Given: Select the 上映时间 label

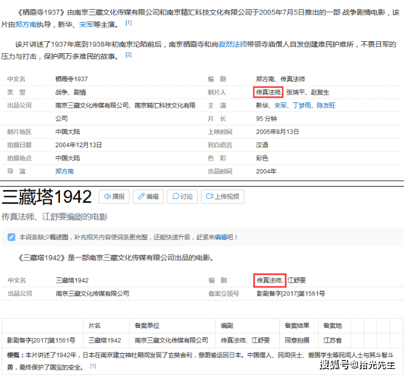Looking at the screenshot, I should [220, 131].
